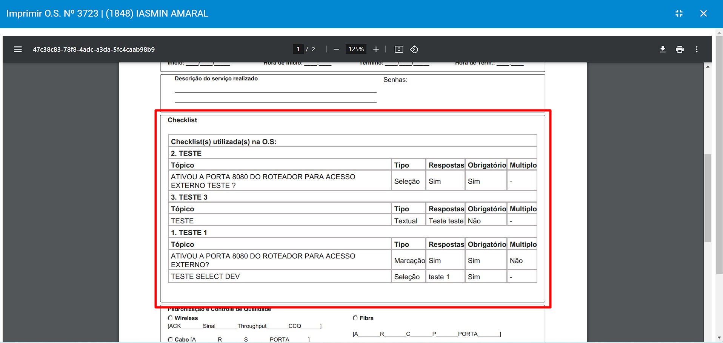723x343 pixels.
Task: Click the Checklist section heading
Action: [x=182, y=120]
